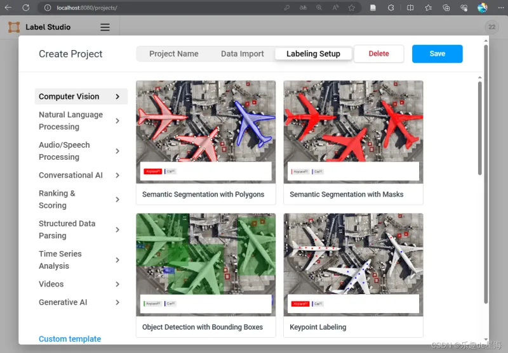Go back with browser back arrow

click(x=8, y=8)
